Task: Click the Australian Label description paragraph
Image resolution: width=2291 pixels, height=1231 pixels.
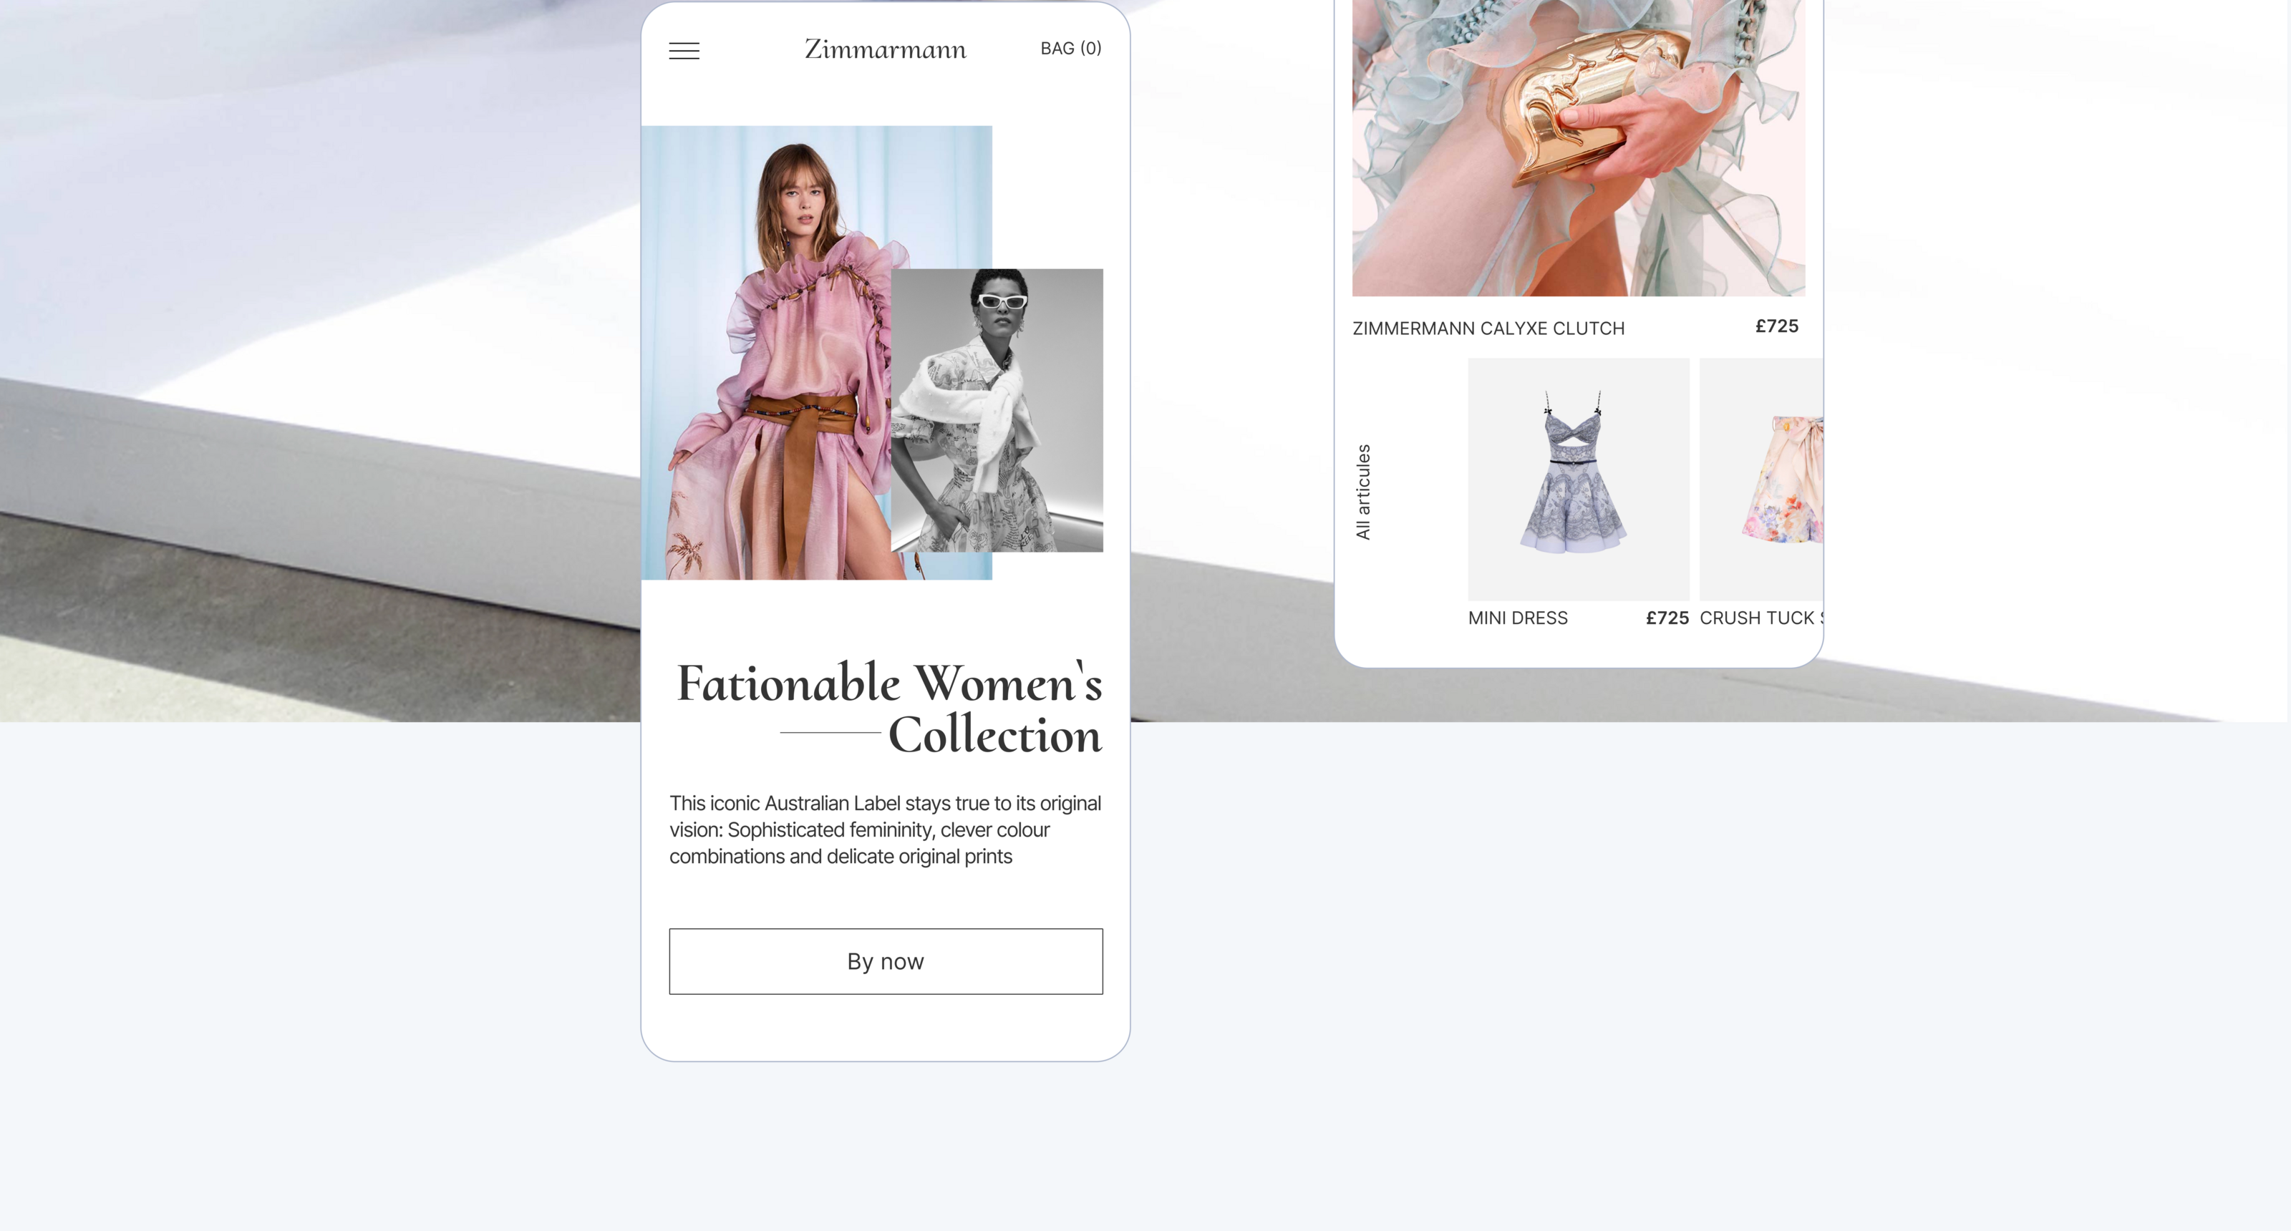Action: pyautogui.click(x=885, y=829)
